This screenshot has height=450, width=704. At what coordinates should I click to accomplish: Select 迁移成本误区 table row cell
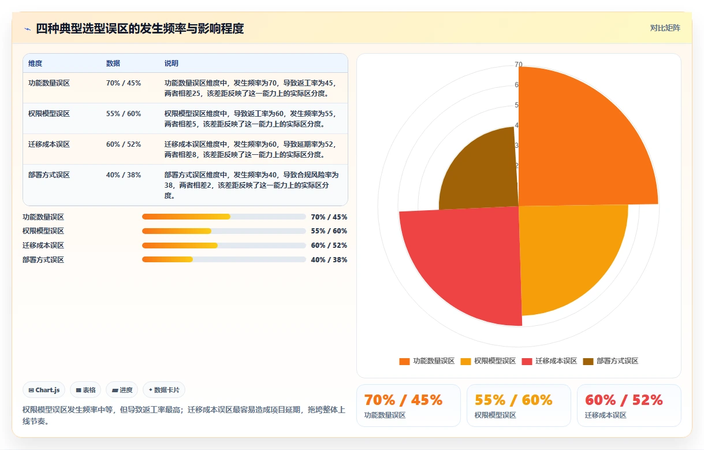[x=49, y=144]
